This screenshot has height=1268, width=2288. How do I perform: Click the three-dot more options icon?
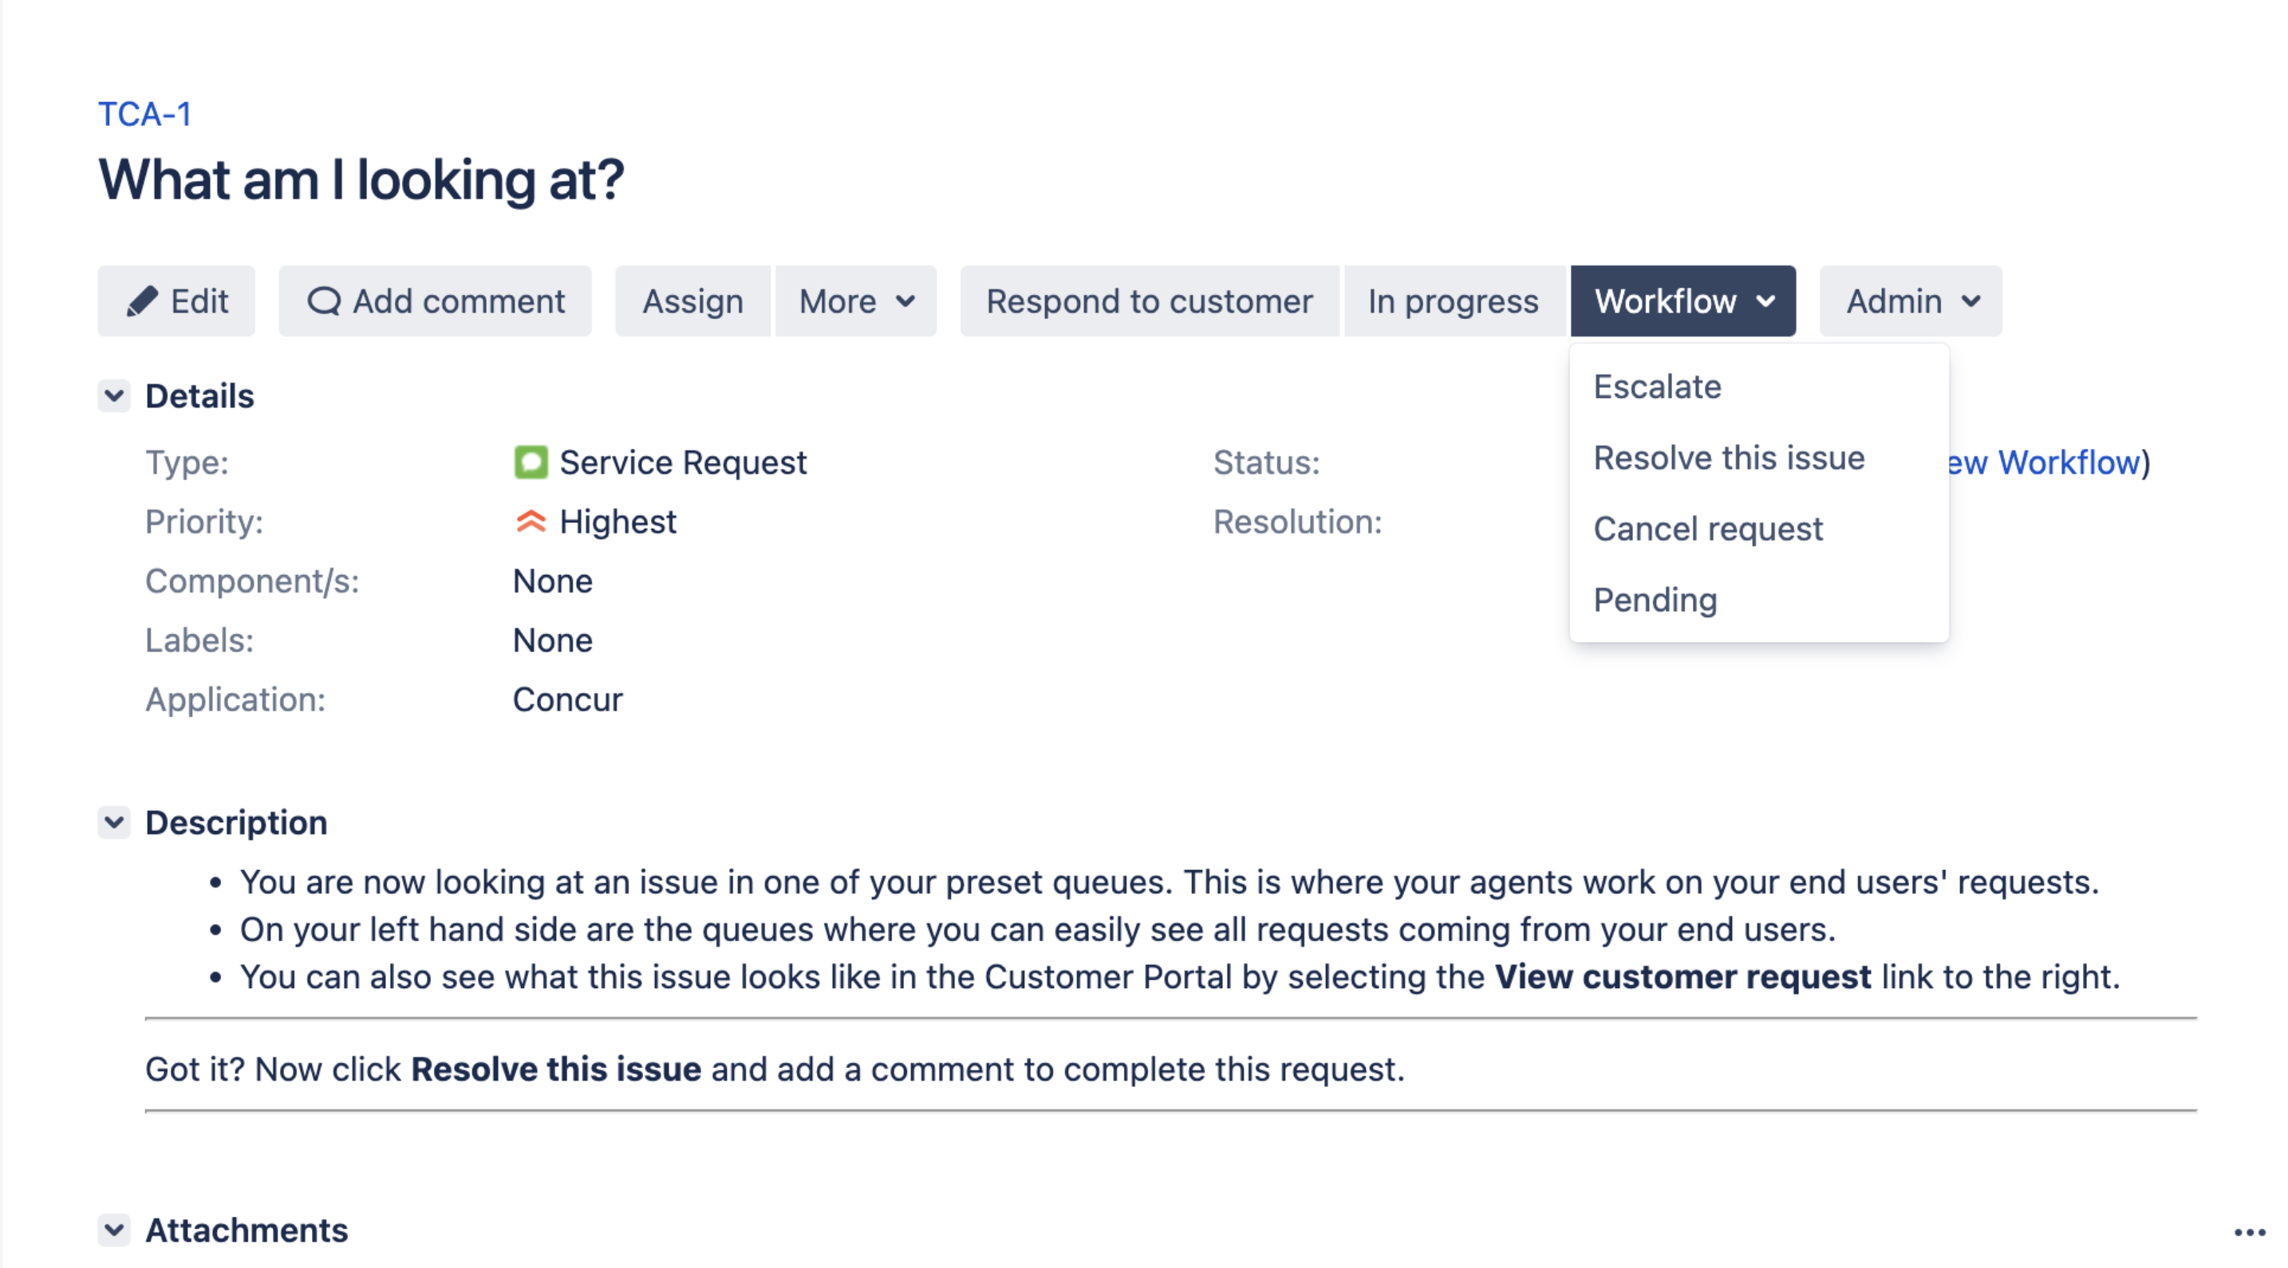(x=2250, y=1231)
